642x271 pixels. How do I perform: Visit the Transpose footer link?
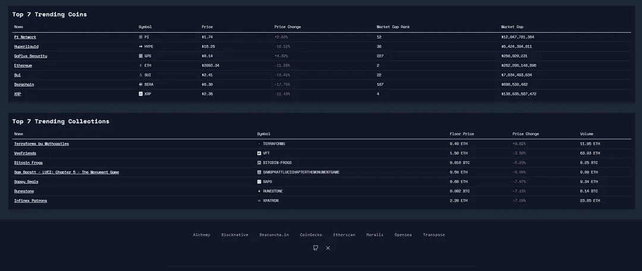434,235
